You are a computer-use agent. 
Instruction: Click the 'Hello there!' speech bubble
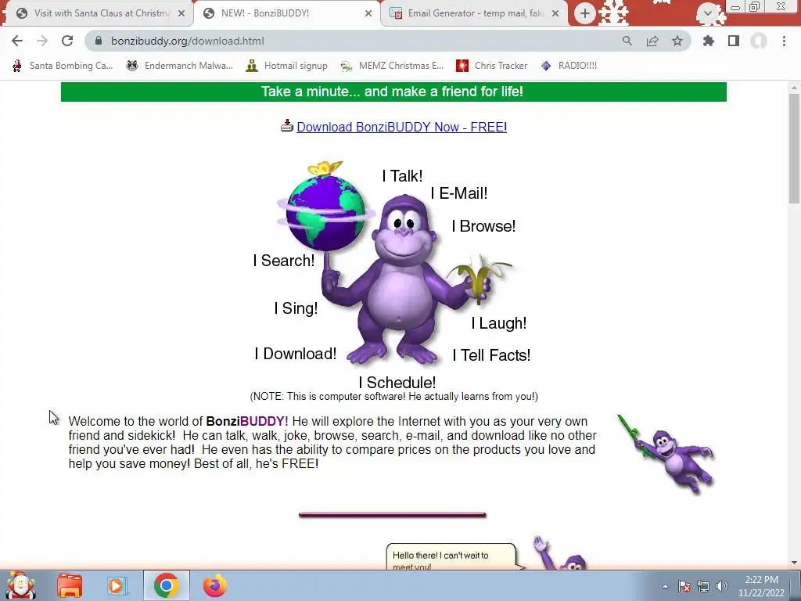(451, 557)
